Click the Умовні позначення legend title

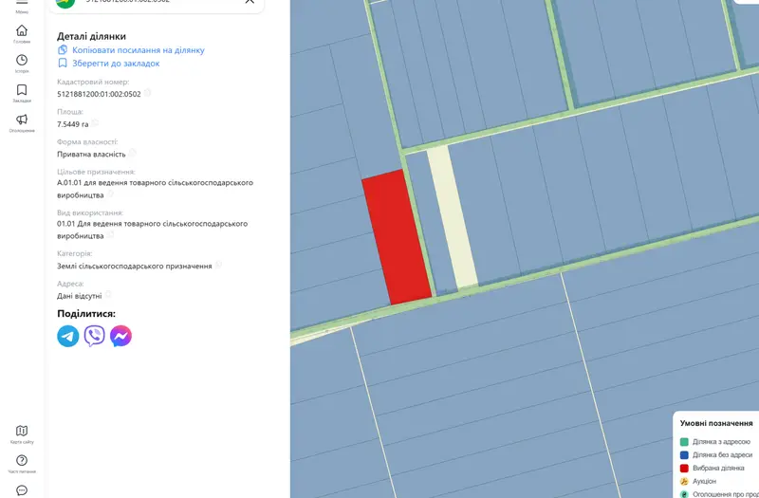tap(716, 423)
